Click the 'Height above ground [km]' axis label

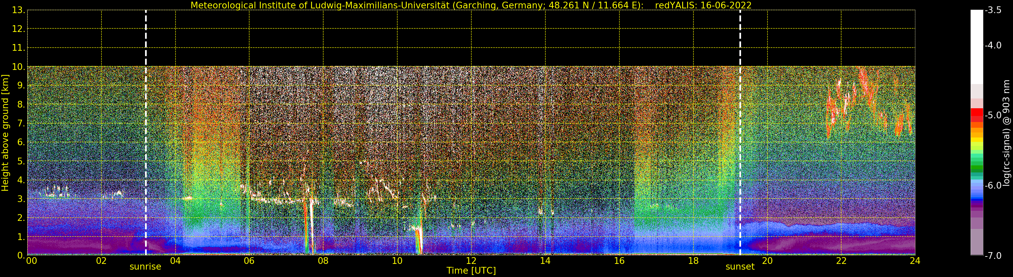pyautogui.click(x=5, y=133)
